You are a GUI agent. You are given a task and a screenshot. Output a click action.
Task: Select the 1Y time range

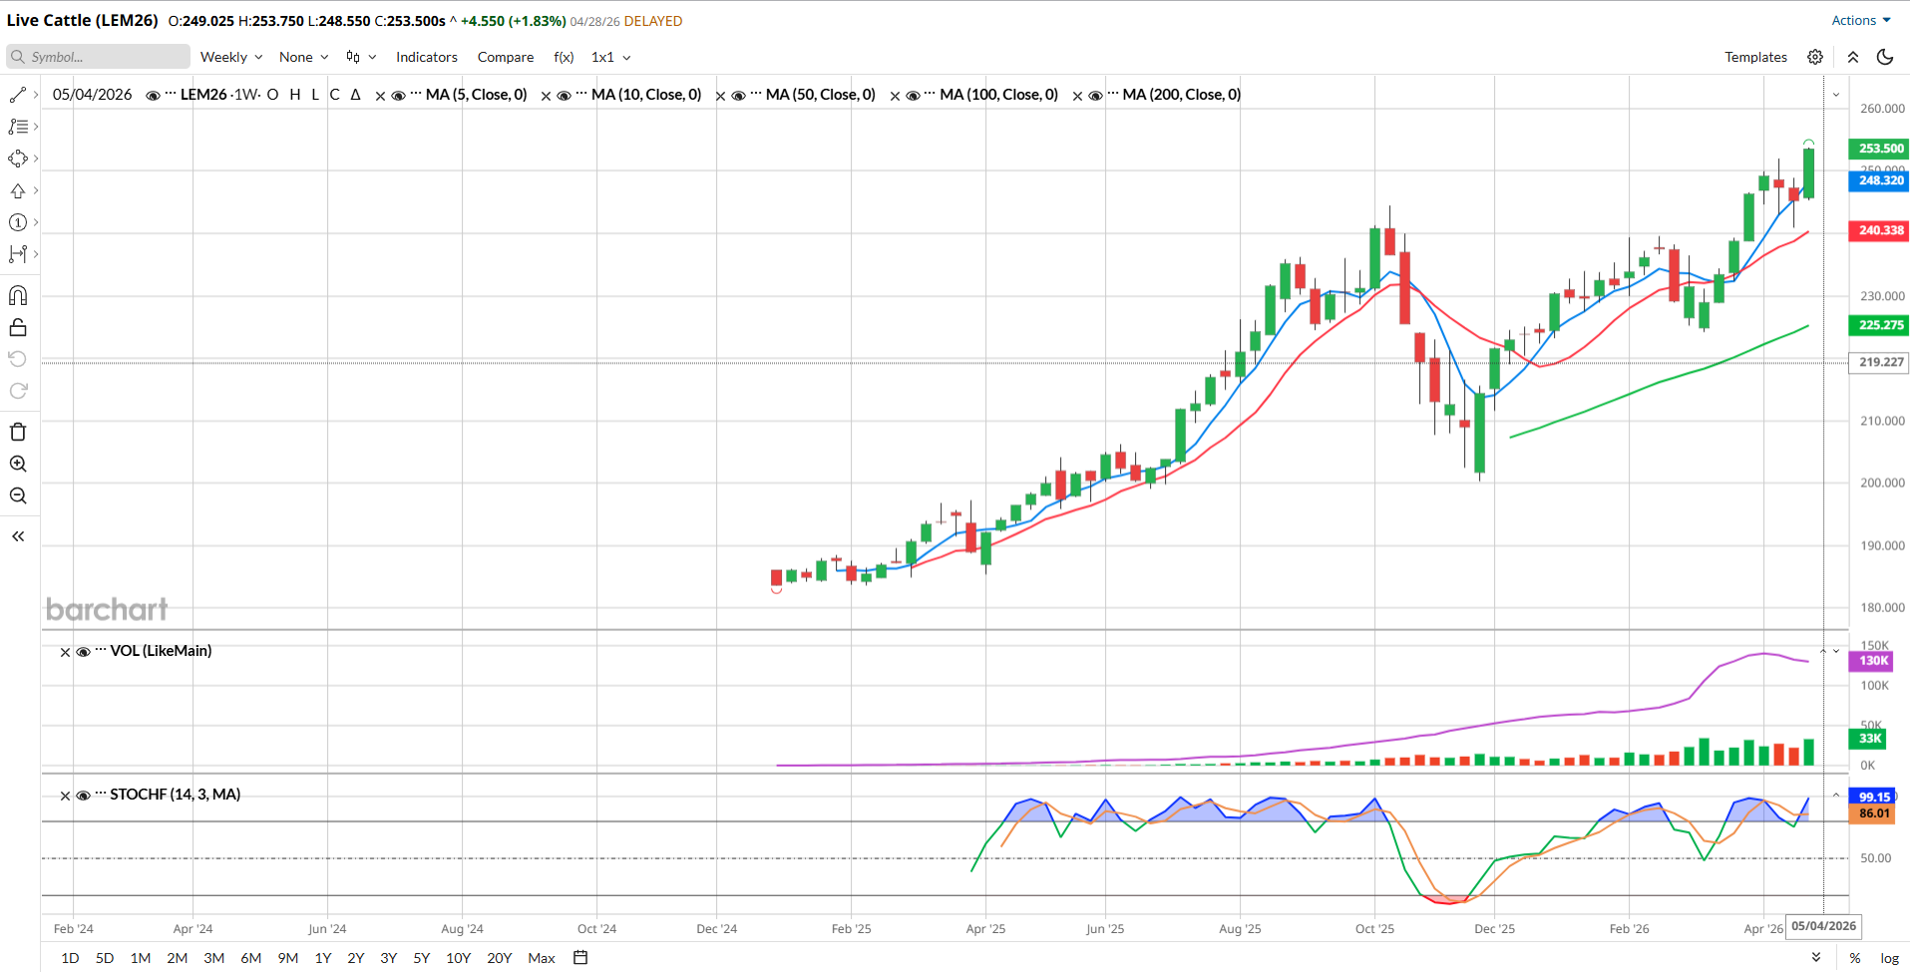[322, 957]
